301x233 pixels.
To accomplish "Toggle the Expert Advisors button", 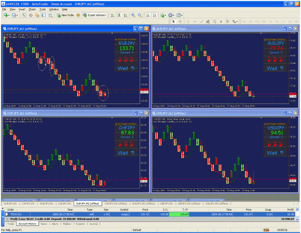I will (x=95, y=15).
